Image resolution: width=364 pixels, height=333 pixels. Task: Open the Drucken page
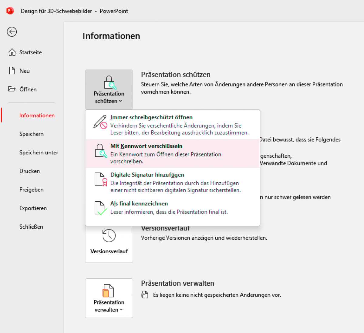pos(29,171)
